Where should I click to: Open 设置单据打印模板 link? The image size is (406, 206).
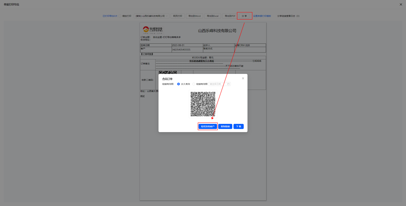tap(262, 16)
